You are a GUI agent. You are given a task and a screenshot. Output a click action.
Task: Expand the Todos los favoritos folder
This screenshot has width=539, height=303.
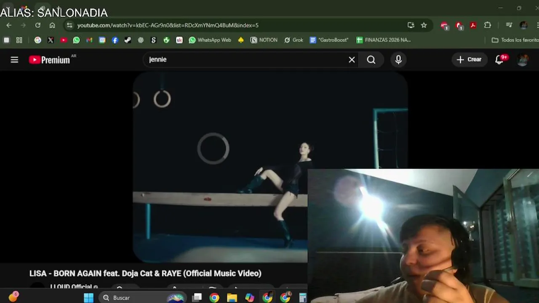(515, 40)
